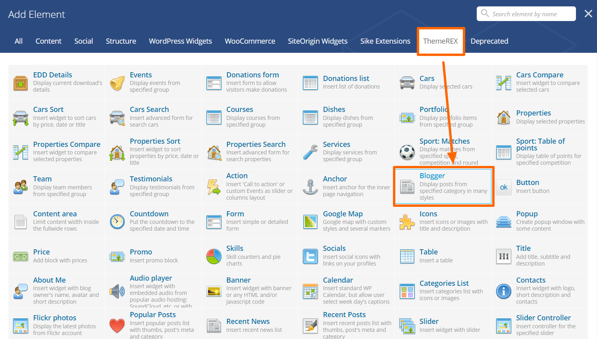
Task: Open the Properties Search element
Action: (256, 144)
